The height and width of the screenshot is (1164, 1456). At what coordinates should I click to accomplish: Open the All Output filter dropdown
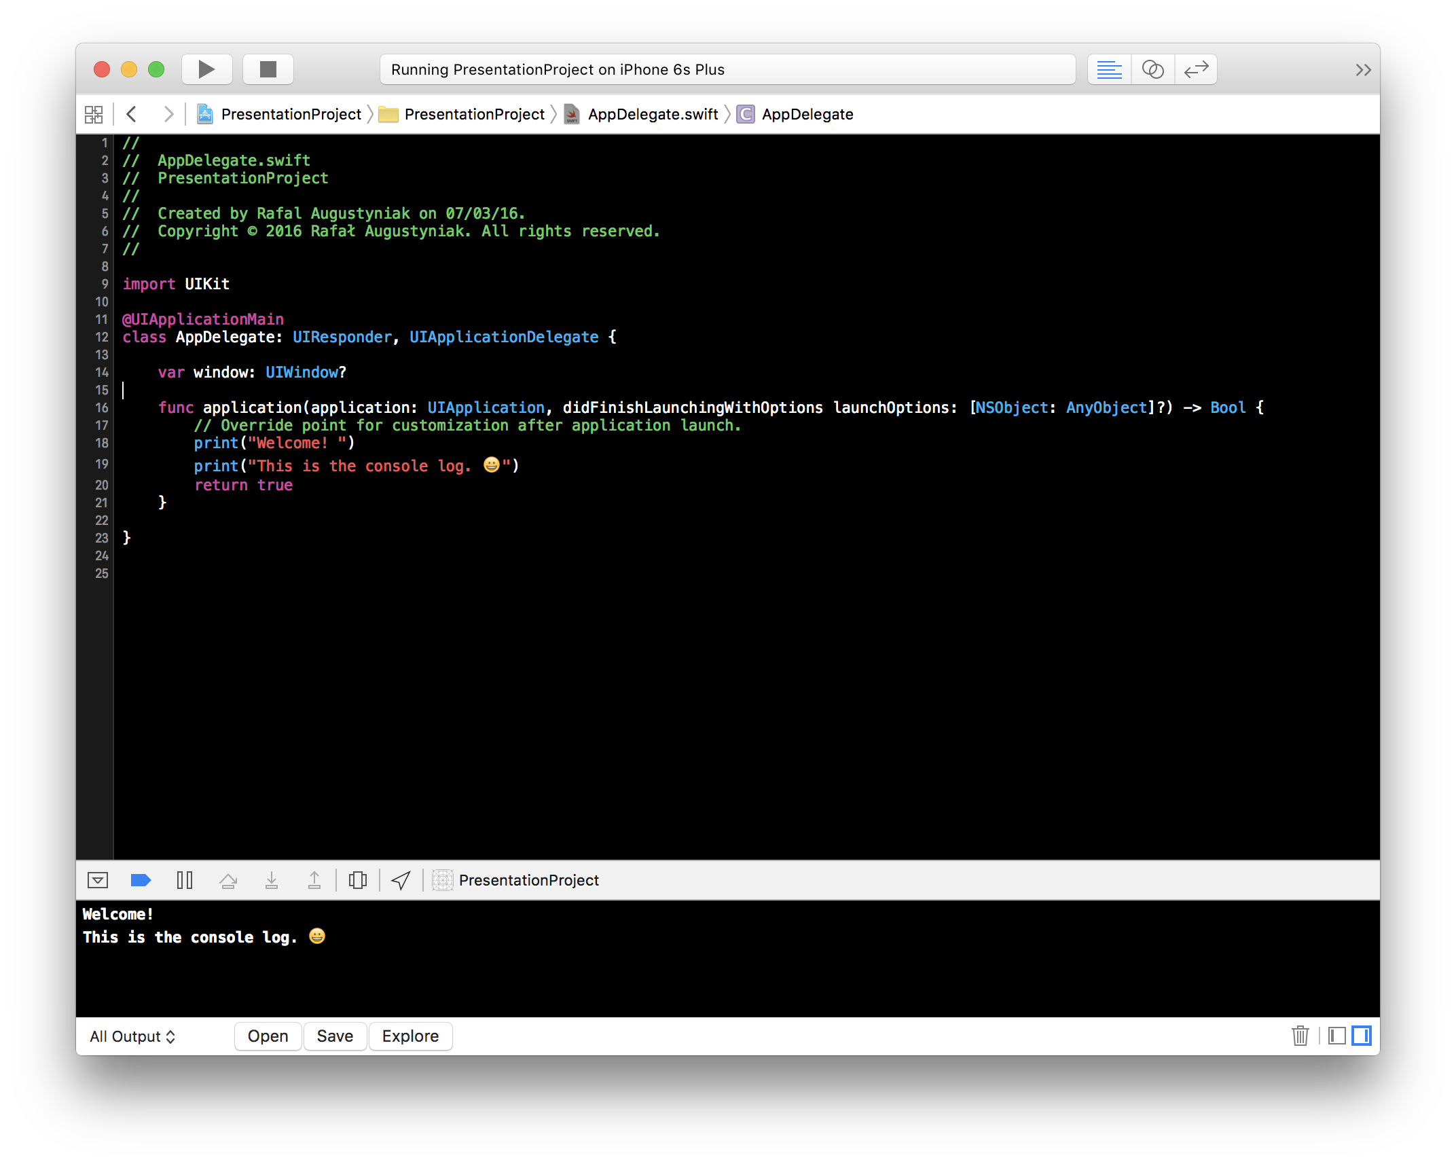(133, 1036)
